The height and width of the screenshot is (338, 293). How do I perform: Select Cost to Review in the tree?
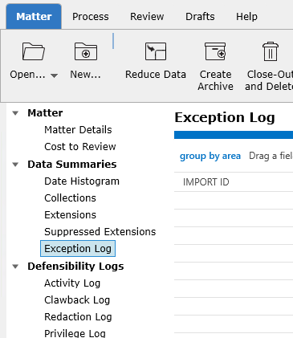(x=80, y=147)
